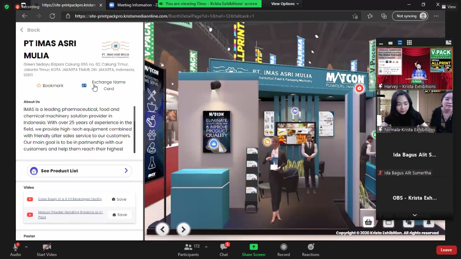
Task: Switch video panel to grid view
Action: point(409,43)
